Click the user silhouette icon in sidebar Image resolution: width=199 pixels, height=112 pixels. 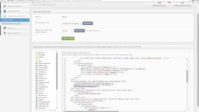(x=5, y=11)
